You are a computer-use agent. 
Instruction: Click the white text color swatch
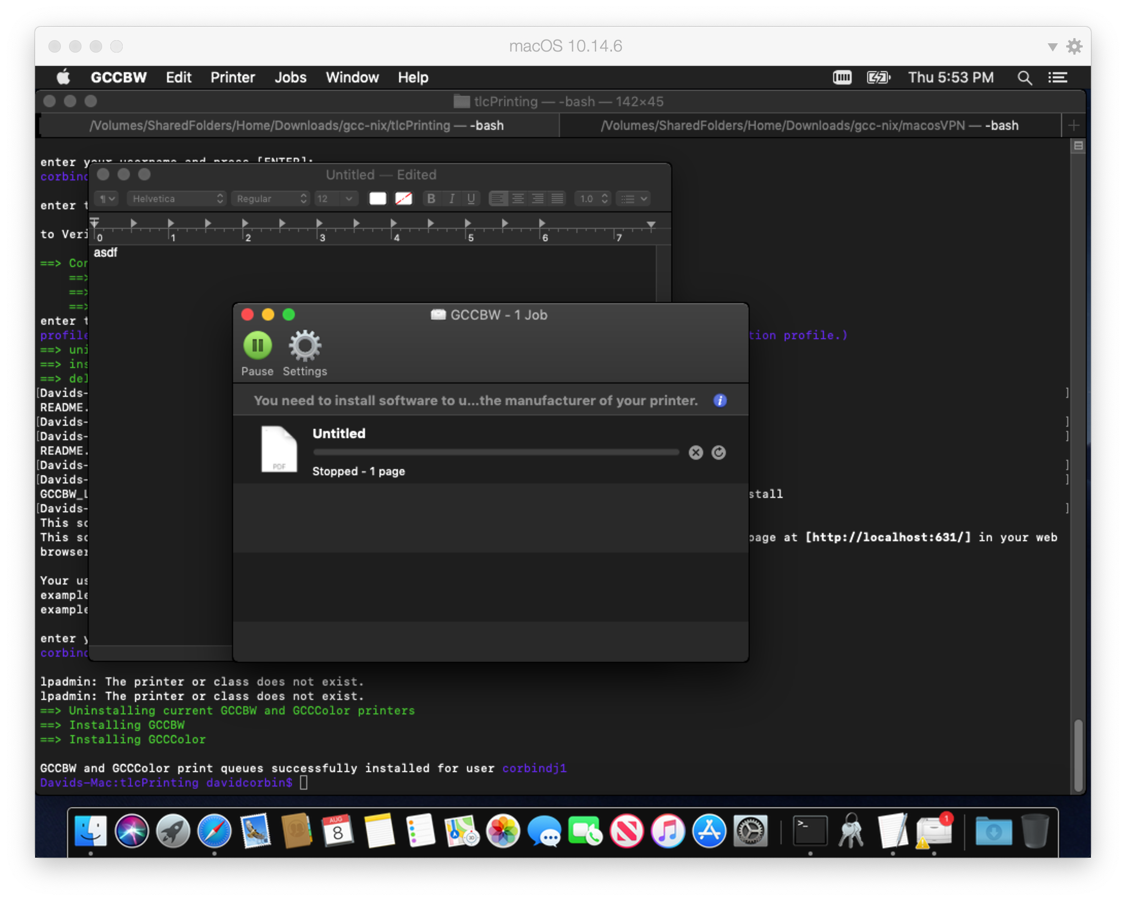[x=377, y=199]
